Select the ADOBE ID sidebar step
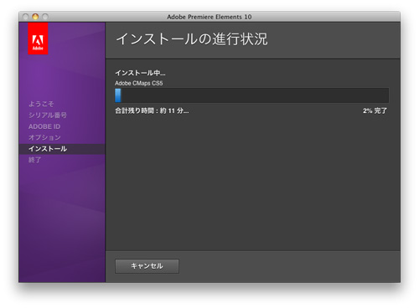 click(x=44, y=126)
